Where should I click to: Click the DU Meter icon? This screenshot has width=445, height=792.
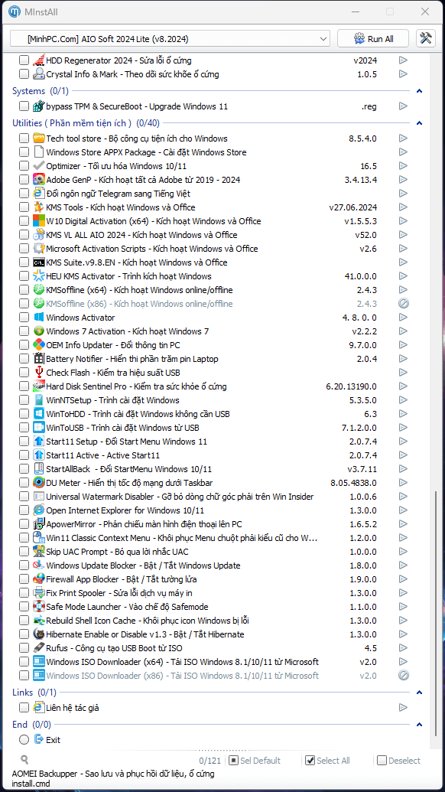39,482
